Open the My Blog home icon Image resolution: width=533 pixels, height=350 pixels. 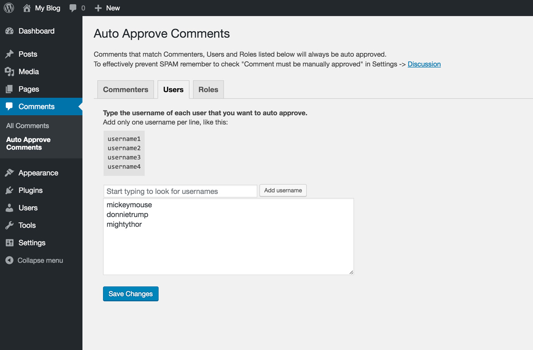coord(27,8)
